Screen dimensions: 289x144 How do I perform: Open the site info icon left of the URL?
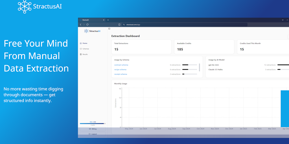[124, 25]
